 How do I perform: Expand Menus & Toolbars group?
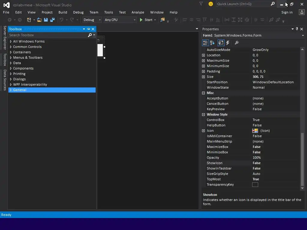click(x=11, y=57)
